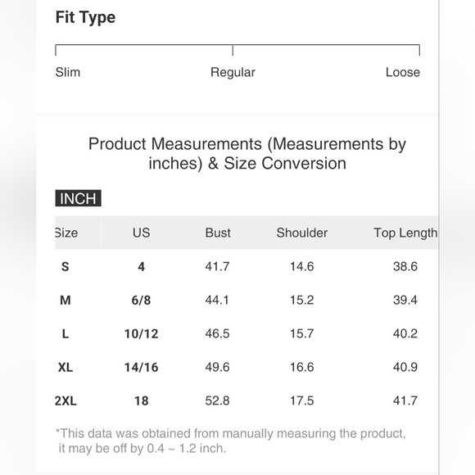
Task: Select the XL size row
Action: tap(247, 367)
